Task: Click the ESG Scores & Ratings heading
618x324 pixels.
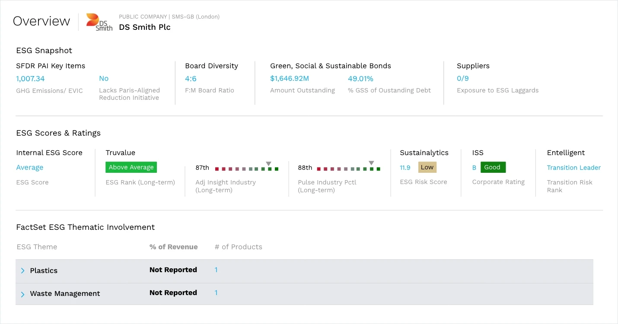Action: point(58,133)
